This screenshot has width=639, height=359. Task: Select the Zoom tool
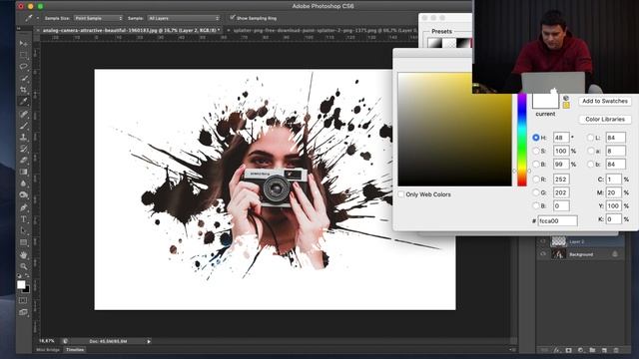(23, 266)
